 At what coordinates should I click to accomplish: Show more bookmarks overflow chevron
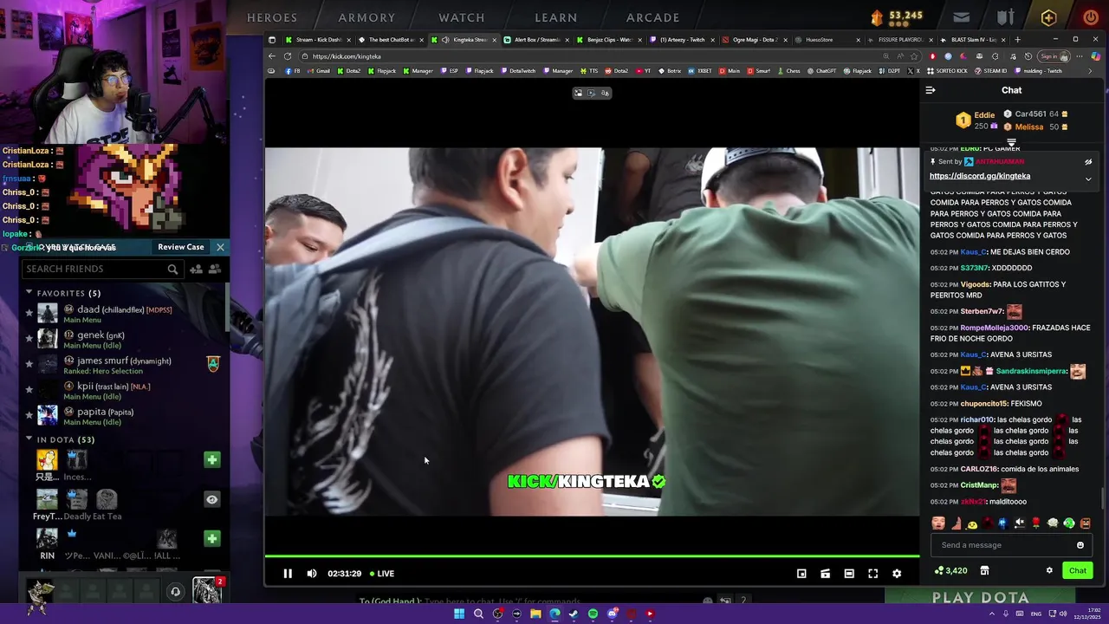pyautogui.click(x=1092, y=71)
